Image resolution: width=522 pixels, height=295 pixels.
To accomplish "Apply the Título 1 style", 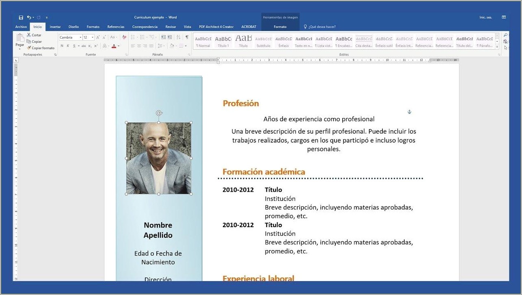I will [x=223, y=41].
